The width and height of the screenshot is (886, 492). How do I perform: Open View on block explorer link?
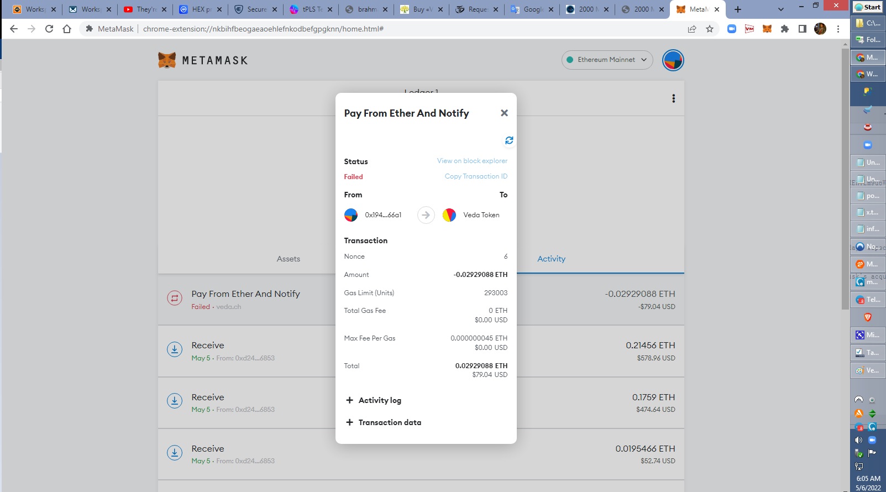(x=472, y=161)
